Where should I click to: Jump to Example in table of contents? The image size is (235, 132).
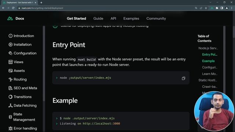[x=208, y=61]
